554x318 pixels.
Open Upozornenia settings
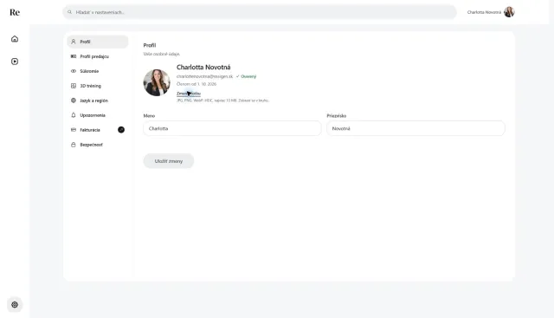98,115
